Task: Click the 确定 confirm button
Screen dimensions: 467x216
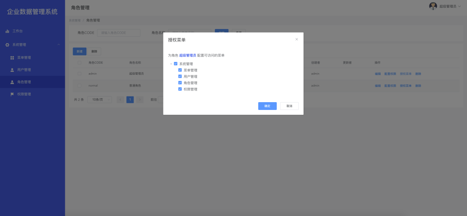Action: pos(267,106)
